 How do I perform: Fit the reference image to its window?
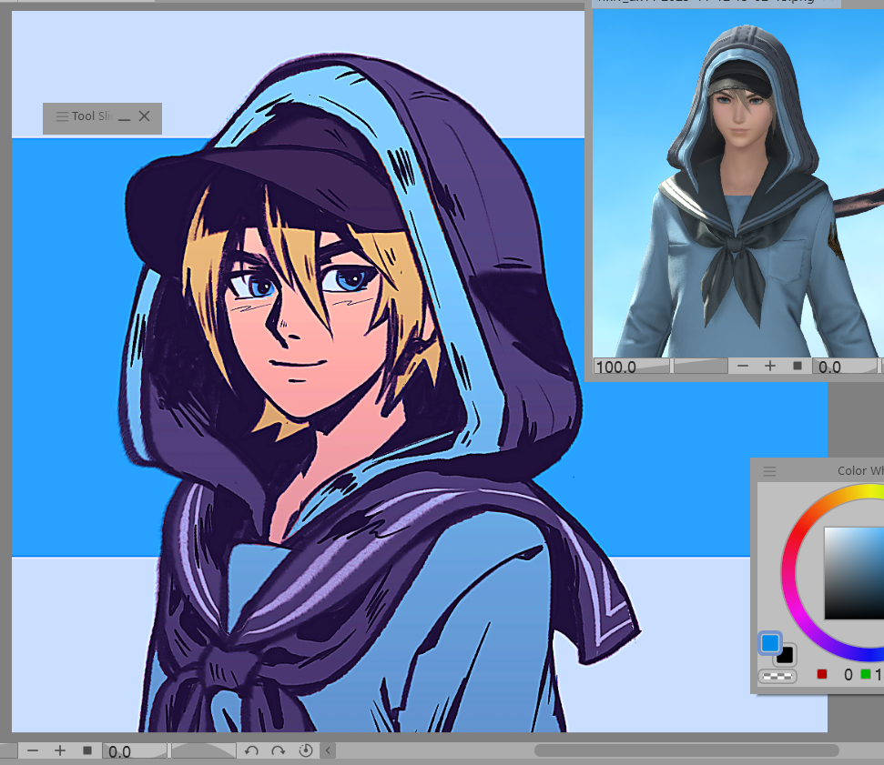point(798,366)
